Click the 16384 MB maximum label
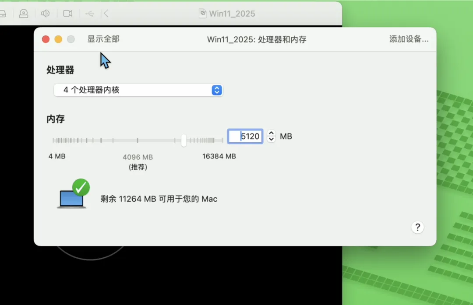 coord(219,156)
